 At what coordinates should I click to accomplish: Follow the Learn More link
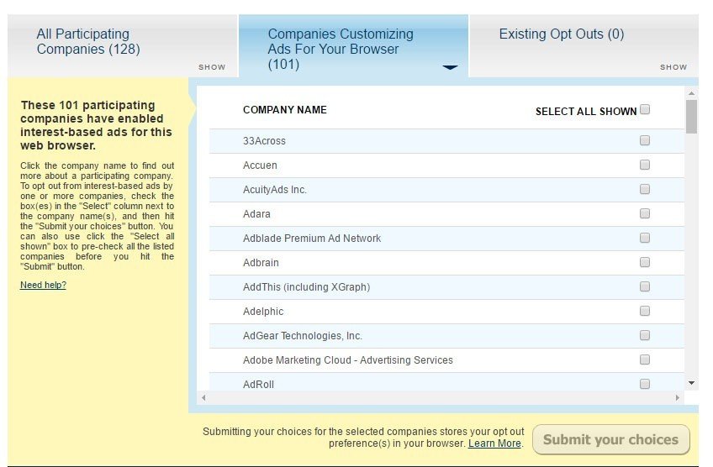pos(494,443)
